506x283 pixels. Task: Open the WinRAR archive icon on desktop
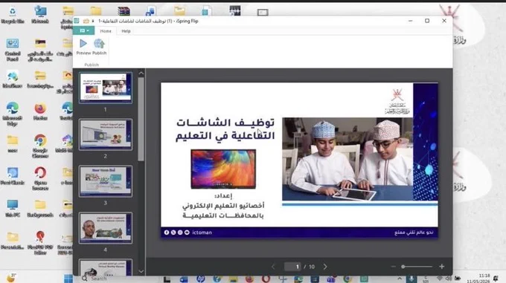pyautogui.click(x=124, y=11)
